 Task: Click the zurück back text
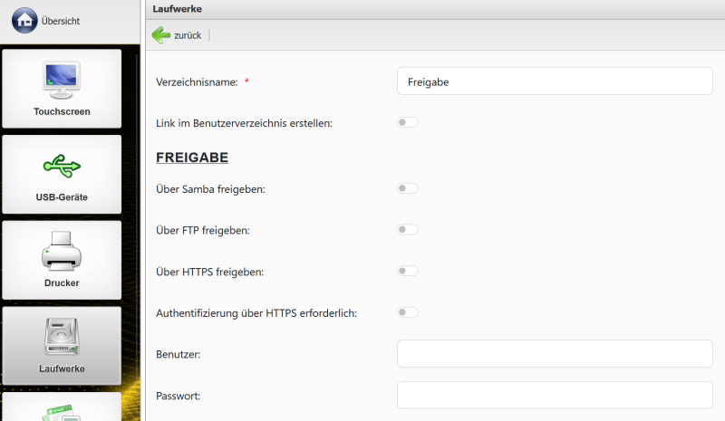click(188, 35)
